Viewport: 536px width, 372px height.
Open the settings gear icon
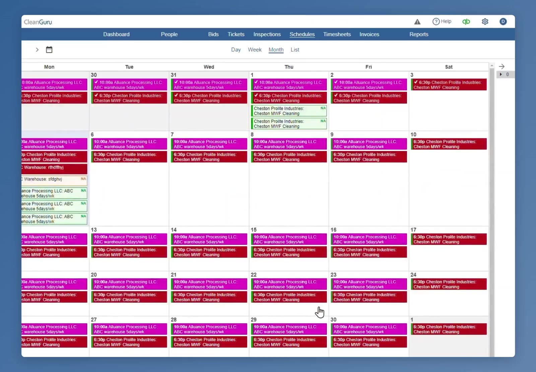(485, 22)
